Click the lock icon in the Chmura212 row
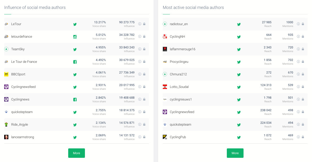Screen dimensions: 312x162 click(303, 74)
